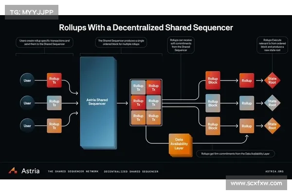Click the orange Rollup square
This screenshot has width=292, height=195.
[x=247, y=126]
